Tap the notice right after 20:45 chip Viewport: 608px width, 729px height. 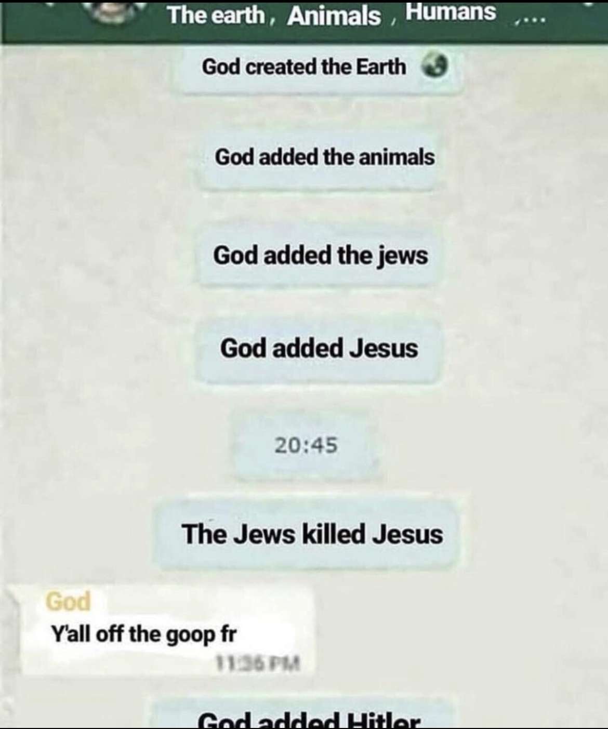coord(312,534)
